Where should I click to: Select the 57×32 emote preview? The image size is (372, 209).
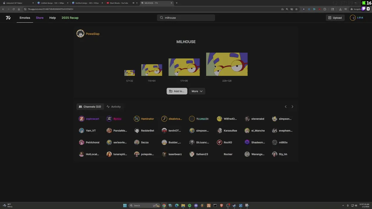click(130, 73)
